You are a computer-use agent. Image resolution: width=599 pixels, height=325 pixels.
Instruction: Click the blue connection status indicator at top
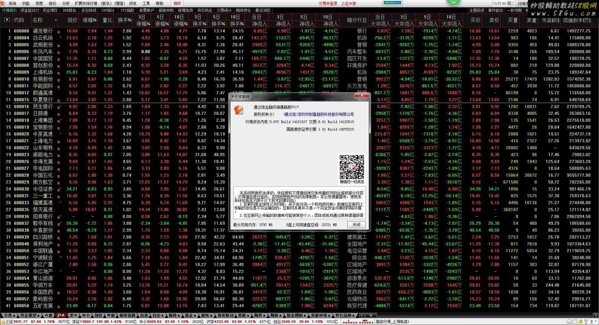click(392, 3)
